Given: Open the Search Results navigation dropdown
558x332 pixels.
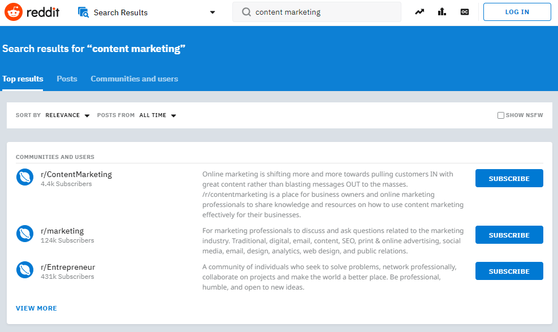Looking at the screenshot, I should 213,12.
